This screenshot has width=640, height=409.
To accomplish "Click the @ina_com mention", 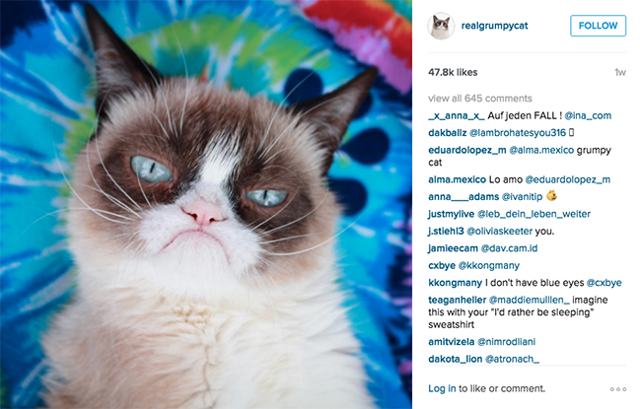I will (588, 116).
